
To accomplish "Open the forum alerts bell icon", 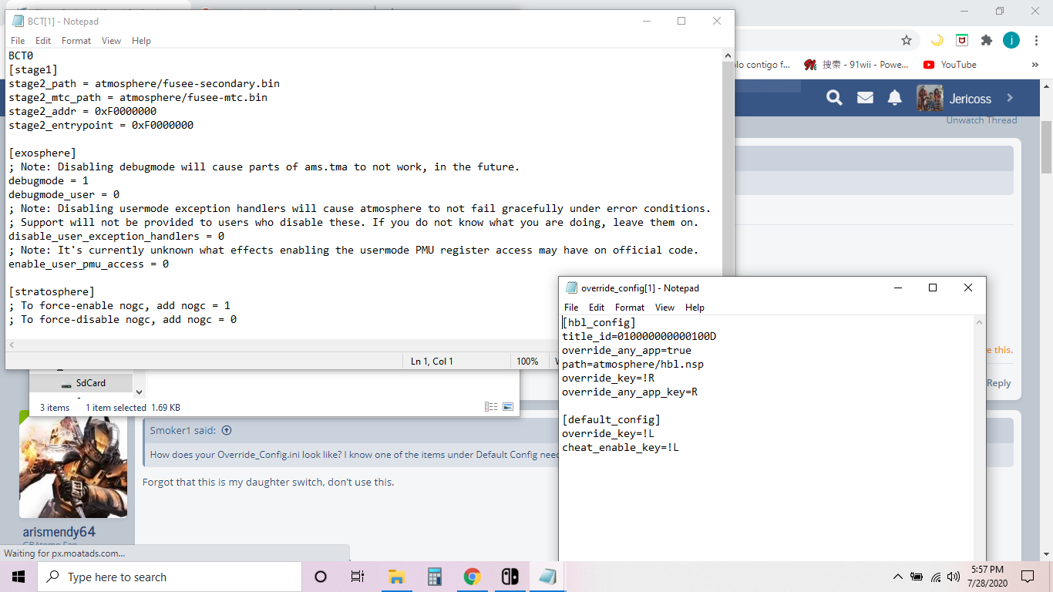I will (894, 98).
